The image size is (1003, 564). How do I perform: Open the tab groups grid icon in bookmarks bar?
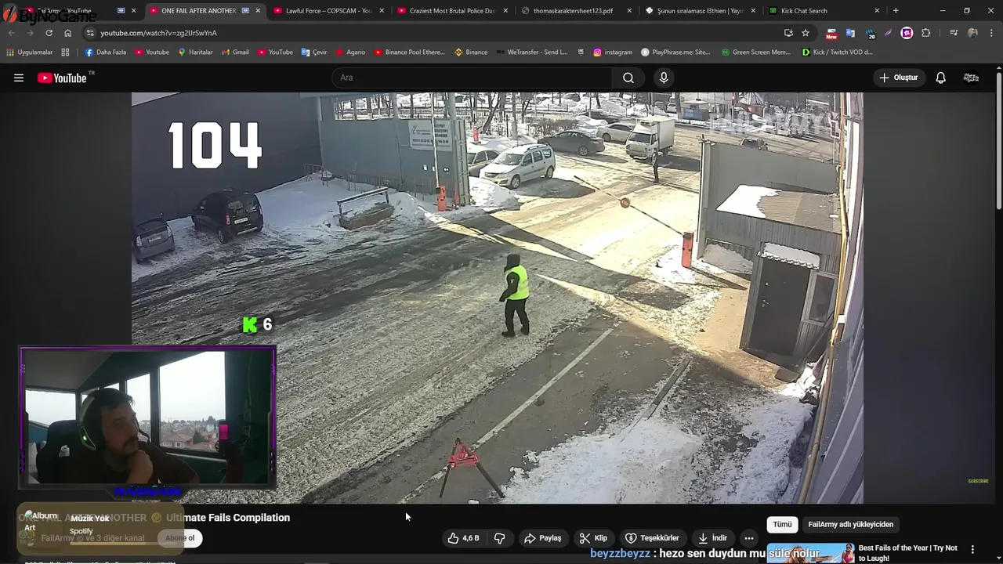click(x=65, y=52)
